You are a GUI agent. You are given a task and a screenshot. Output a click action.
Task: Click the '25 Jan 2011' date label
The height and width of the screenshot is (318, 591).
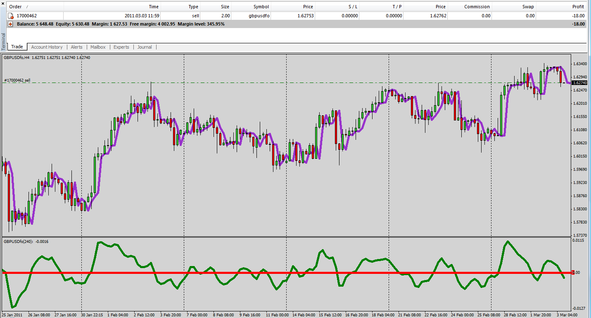coord(12,315)
